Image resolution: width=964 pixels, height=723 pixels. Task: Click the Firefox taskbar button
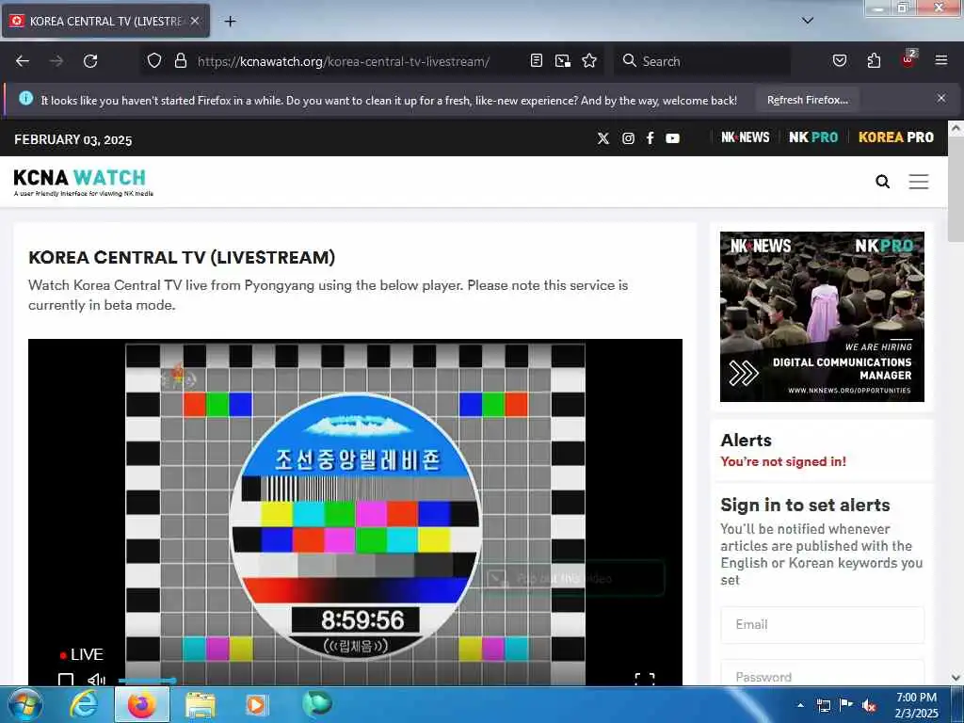click(141, 704)
